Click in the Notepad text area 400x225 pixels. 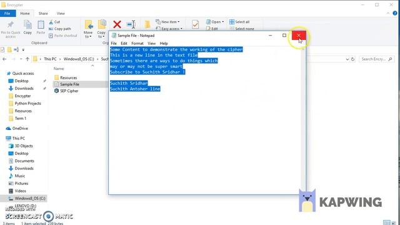205,120
